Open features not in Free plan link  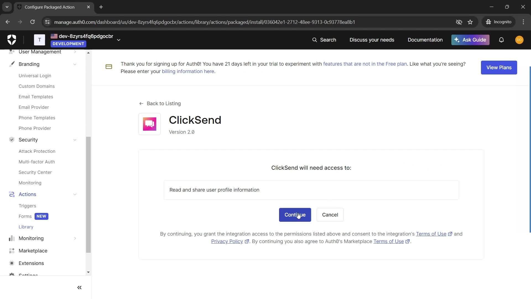coord(365,64)
